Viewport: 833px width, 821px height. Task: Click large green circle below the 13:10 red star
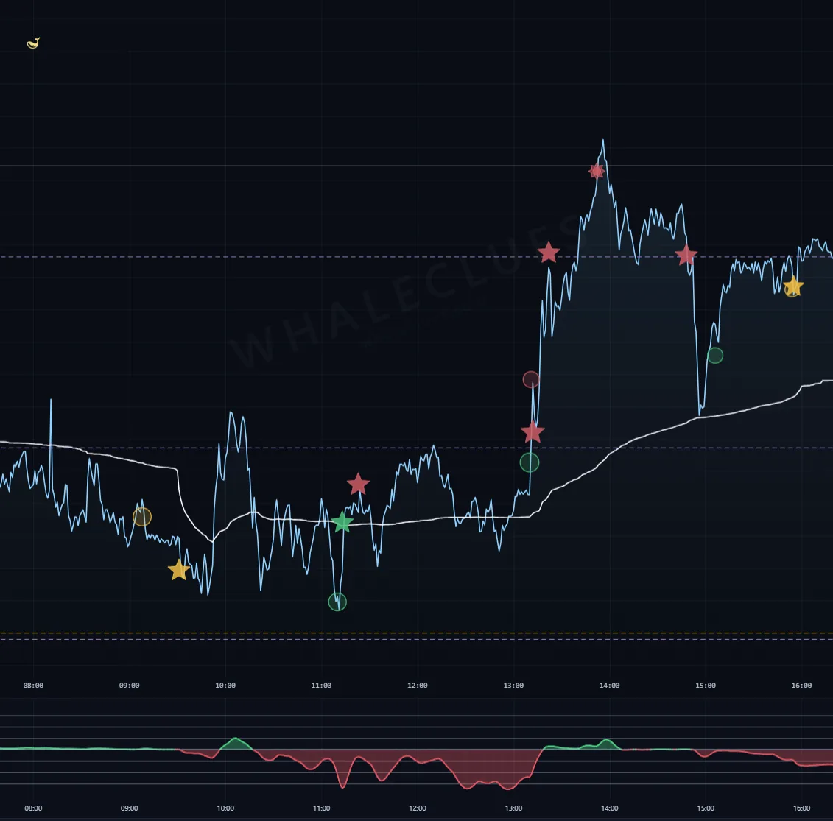(x=529, y=462)
